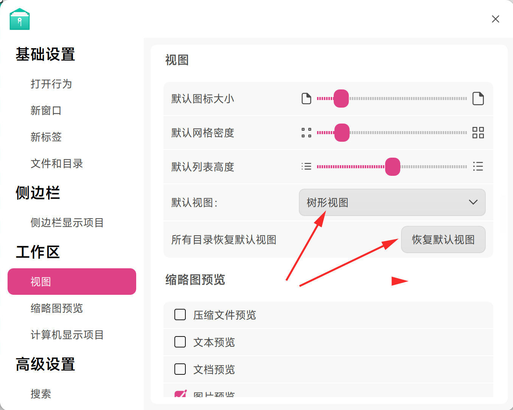Click the 默认图标大小 label
This screenshot has width=513, height=410.
pyautogui.click(x=203, y=99)
